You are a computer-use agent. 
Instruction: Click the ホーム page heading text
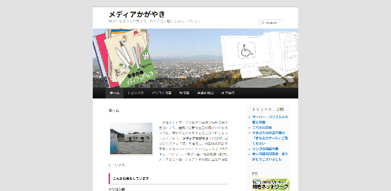(x=114, y=111)
